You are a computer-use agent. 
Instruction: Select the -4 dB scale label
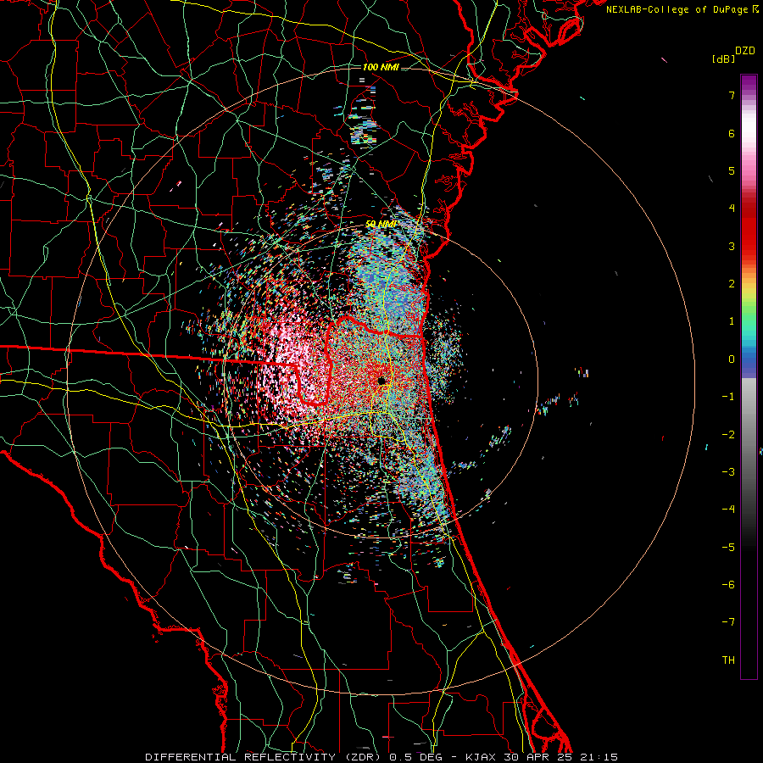click(728, 509)
